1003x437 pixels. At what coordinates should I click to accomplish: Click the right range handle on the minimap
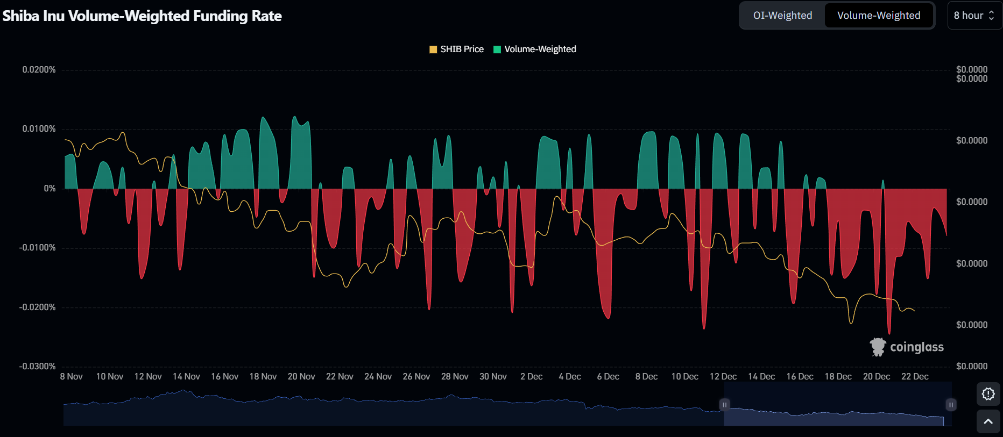coord(951,405)
